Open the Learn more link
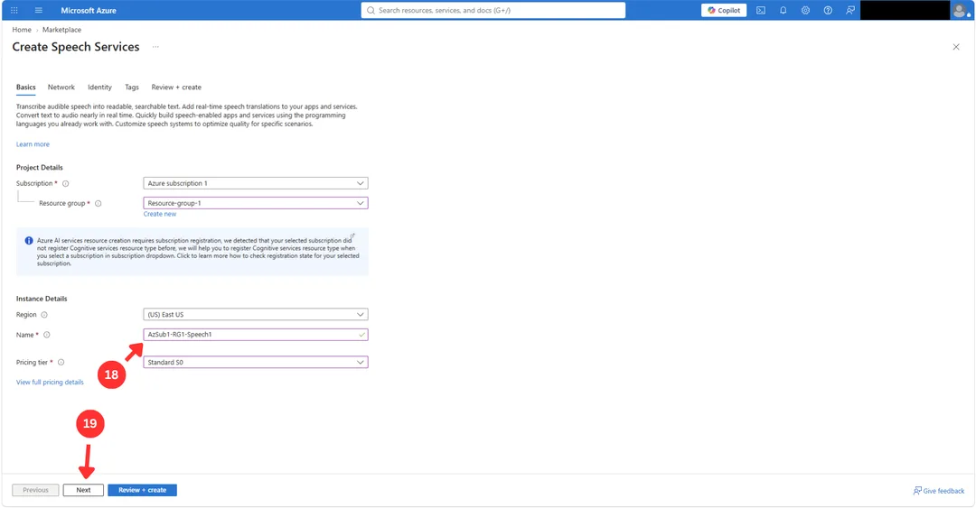976x508 pixels. tap(33, 144)
